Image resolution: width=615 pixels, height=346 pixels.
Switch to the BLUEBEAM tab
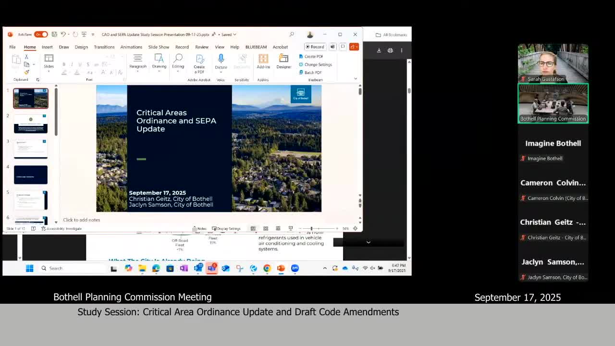256,47
